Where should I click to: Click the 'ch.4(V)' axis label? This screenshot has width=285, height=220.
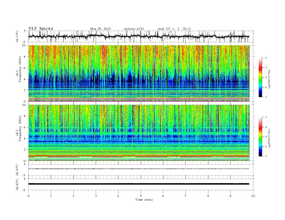[x=17, y=184]
